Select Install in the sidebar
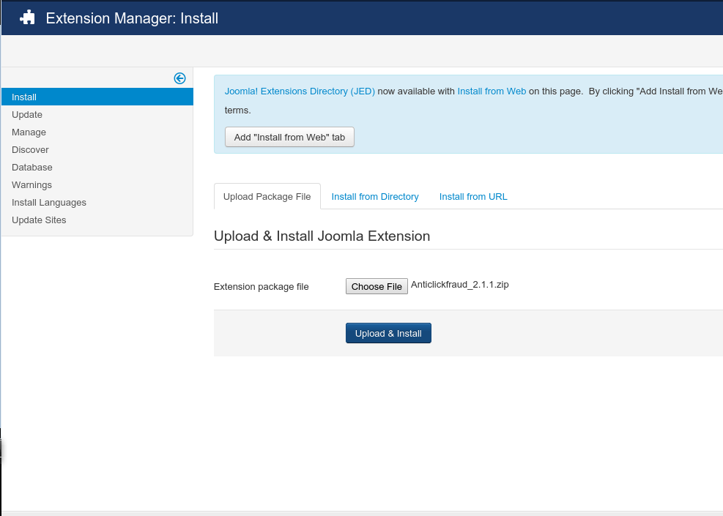Image resolution: width=723 pixels, height=516 pixels. (x=24, y=97)
